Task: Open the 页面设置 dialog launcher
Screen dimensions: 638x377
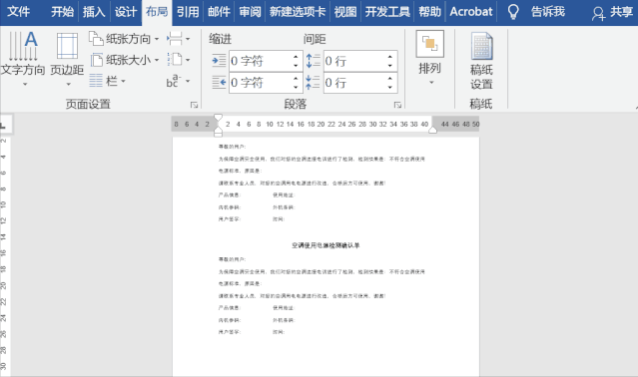Action: click(194, 105)
